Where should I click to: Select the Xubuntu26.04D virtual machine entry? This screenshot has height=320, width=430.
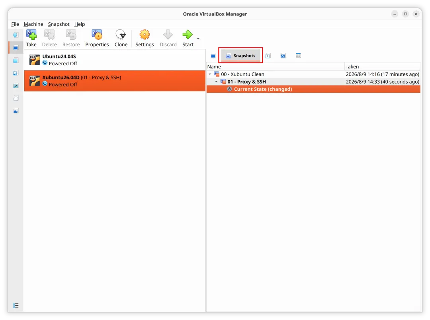115,81
